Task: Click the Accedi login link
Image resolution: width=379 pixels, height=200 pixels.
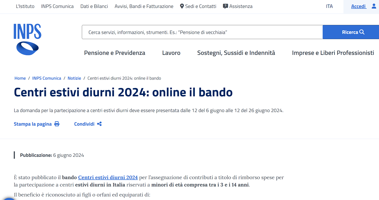Action: tap(358, 6)
